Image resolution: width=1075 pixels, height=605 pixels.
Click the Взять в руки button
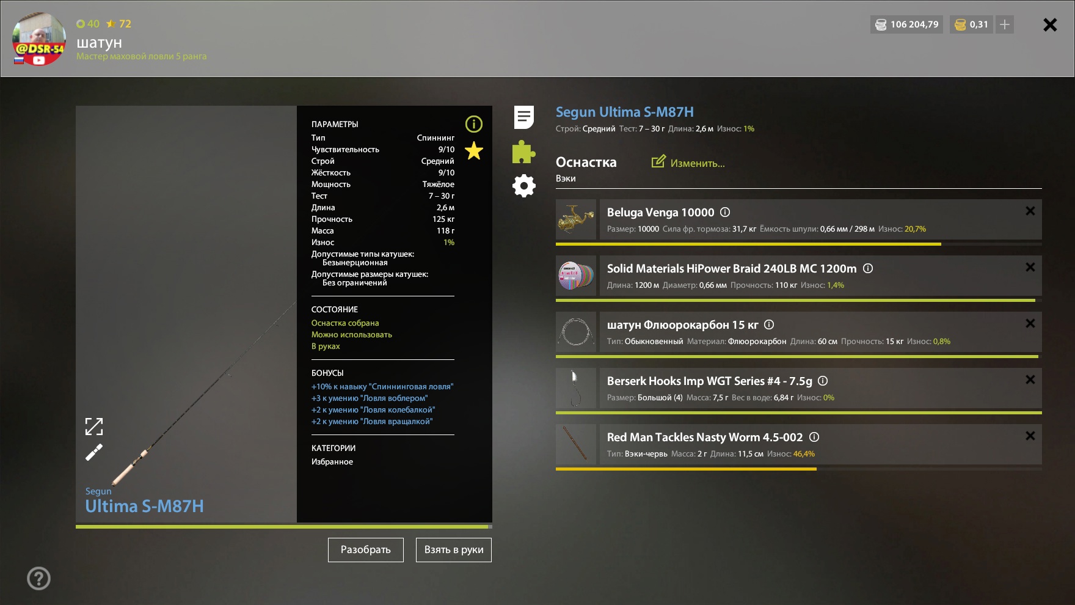(x=454, y=550)
